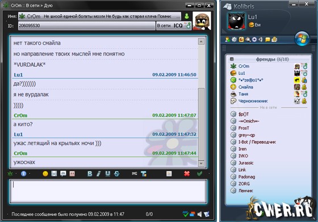Click the history notepad icon in chat toolbar
This screenshot has height=222, width=318.
169,173
